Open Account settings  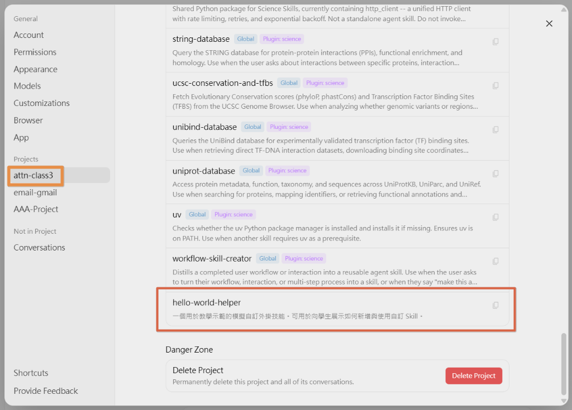[x=28, y=35]
